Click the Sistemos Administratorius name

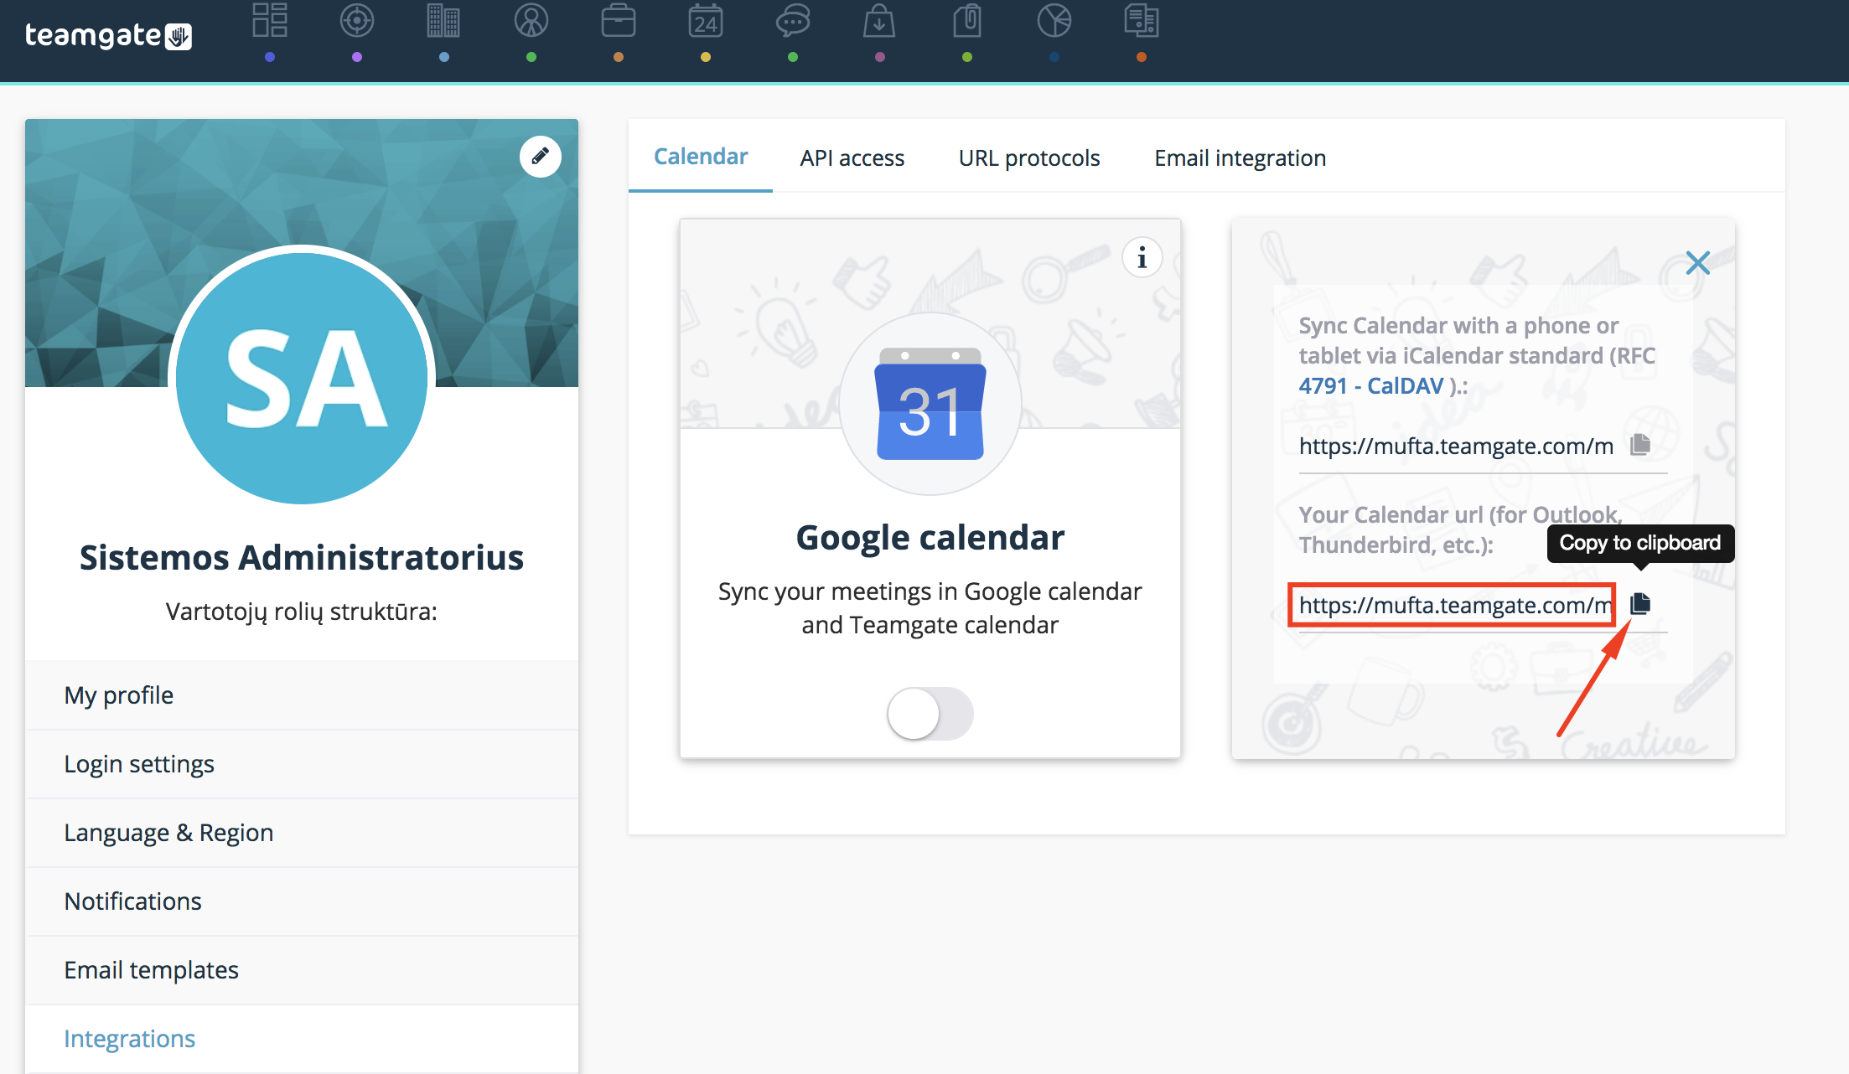302,557
